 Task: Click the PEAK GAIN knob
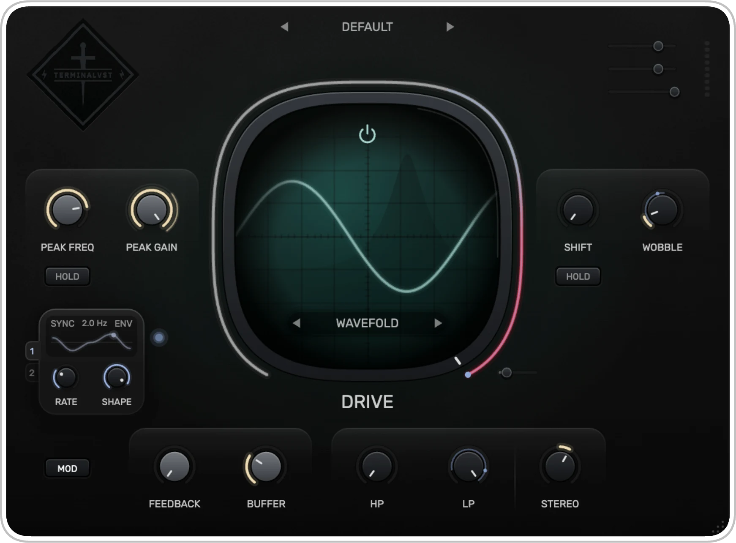152,210
